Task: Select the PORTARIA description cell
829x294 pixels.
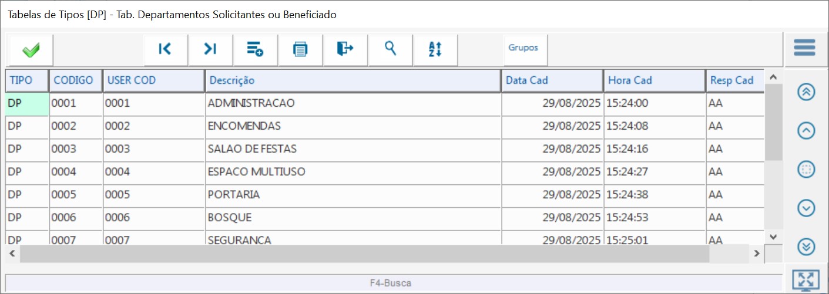Action: coord(353,194)
